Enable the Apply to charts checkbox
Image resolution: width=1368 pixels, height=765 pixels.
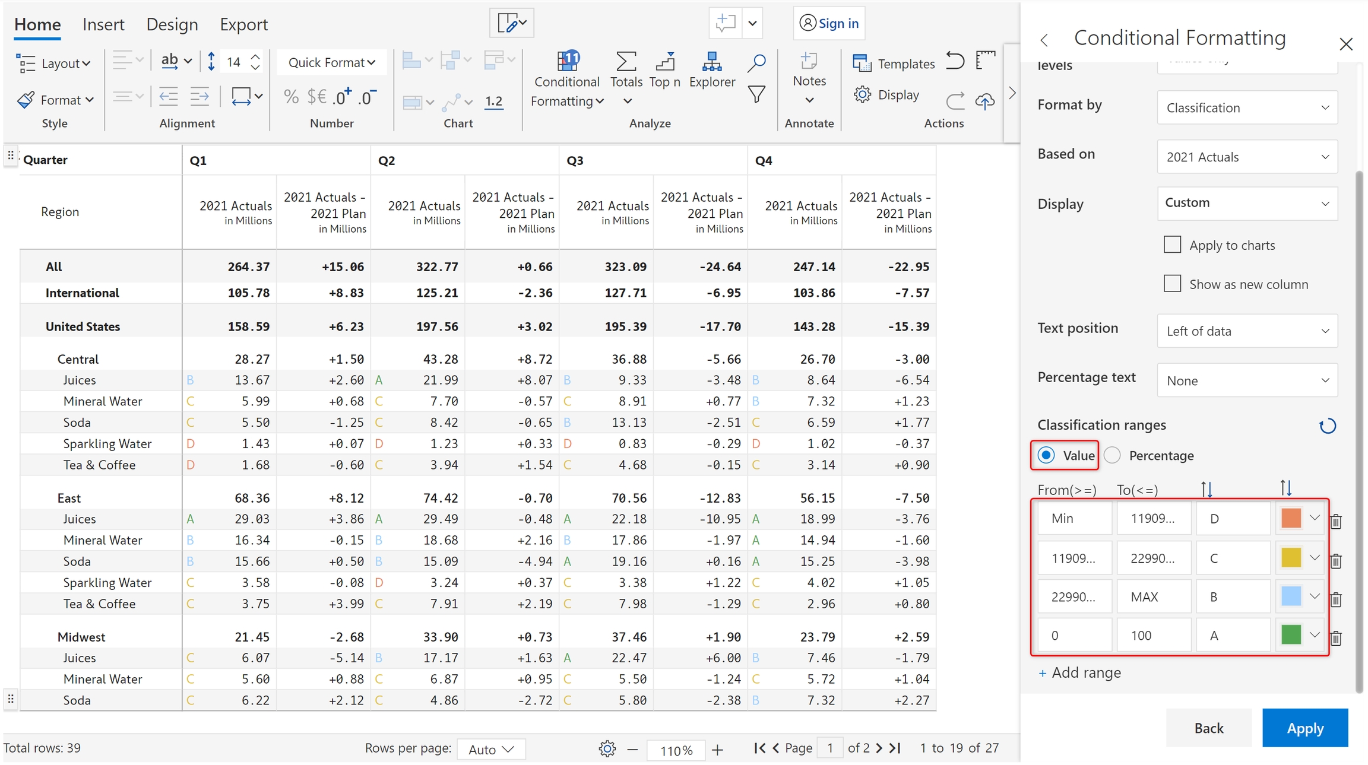click(x=1172, y=245)
